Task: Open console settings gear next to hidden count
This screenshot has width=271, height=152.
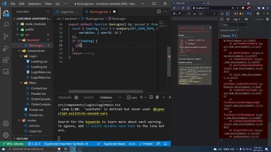Action: coord(267,19)
